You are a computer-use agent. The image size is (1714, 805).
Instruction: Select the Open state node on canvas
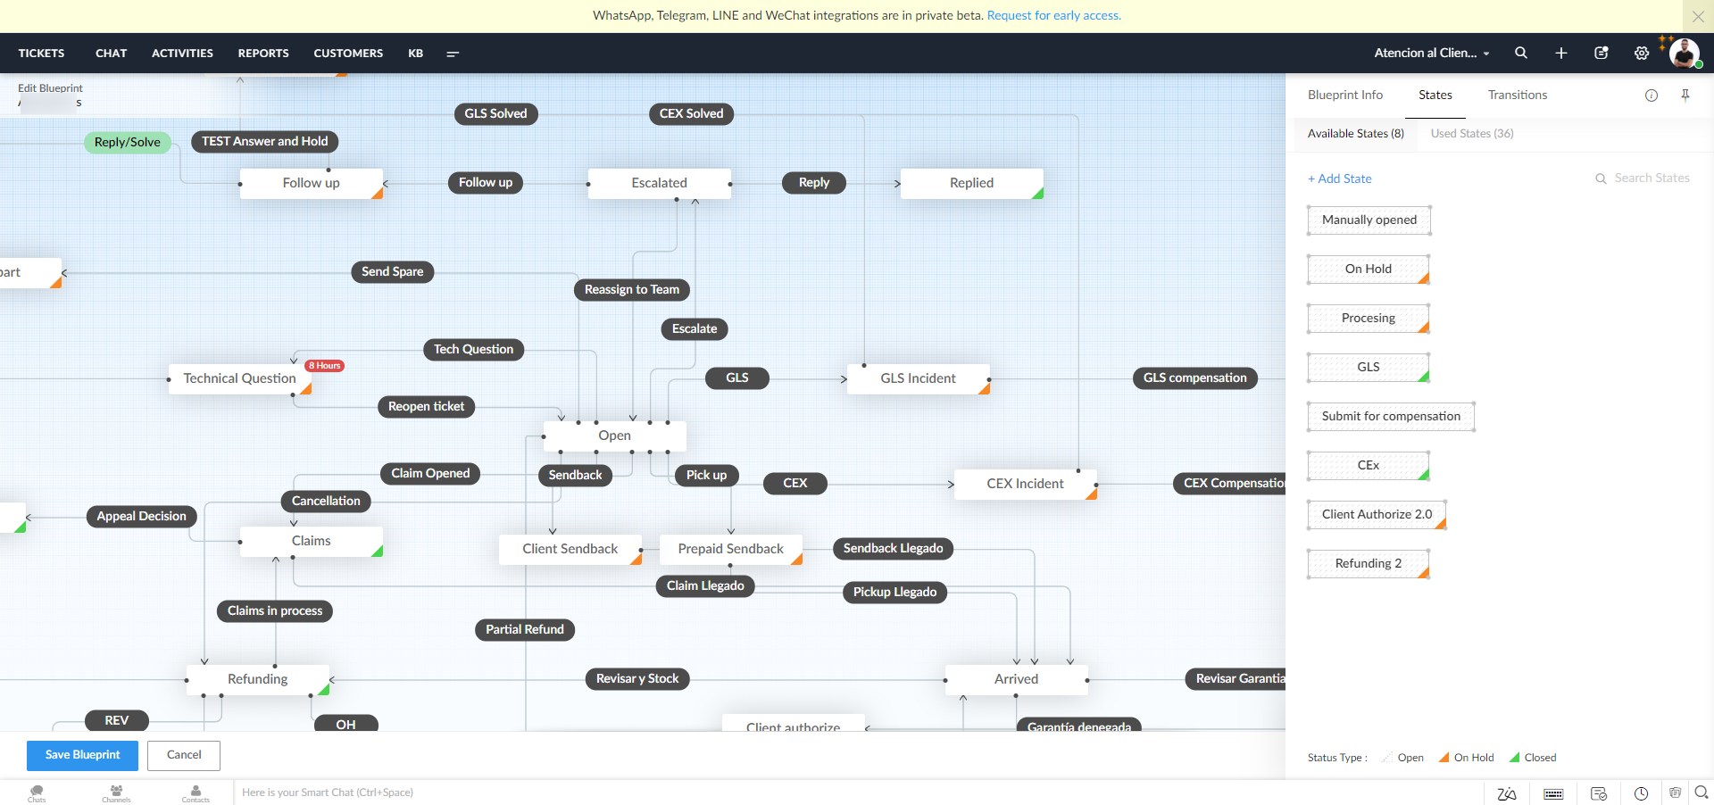coord(614,436)
